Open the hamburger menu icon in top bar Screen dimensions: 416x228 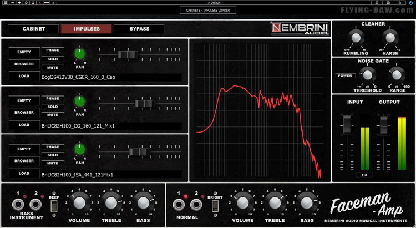(6, 2)
